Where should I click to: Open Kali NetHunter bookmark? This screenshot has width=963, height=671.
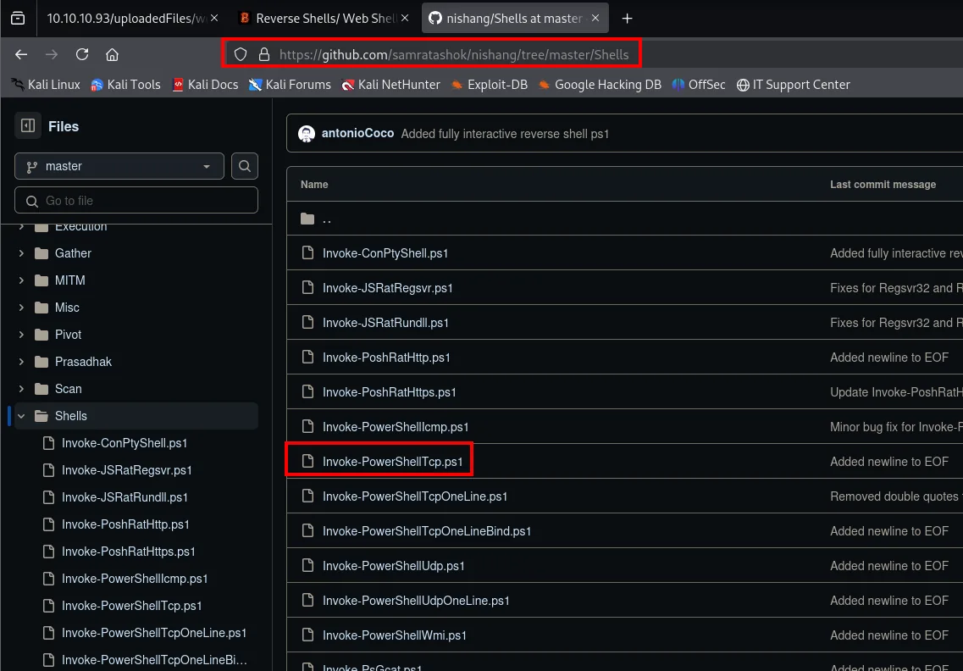pos(391,85)
